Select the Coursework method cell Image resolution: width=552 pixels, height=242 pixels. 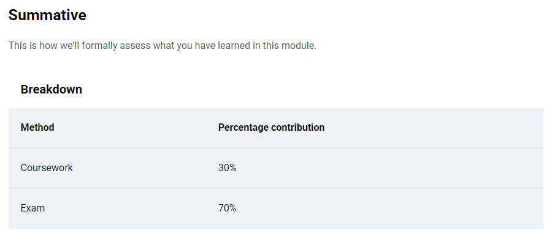(x=47, y=167)
